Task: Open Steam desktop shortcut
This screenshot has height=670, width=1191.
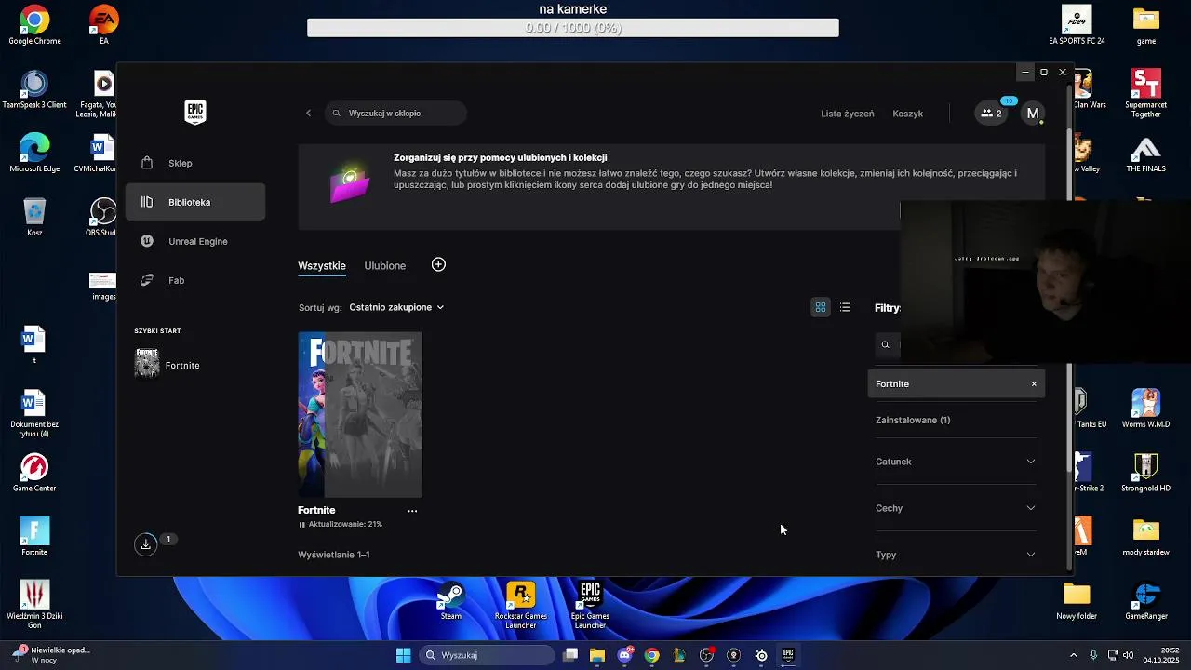Action: click(x=450, y=601)
